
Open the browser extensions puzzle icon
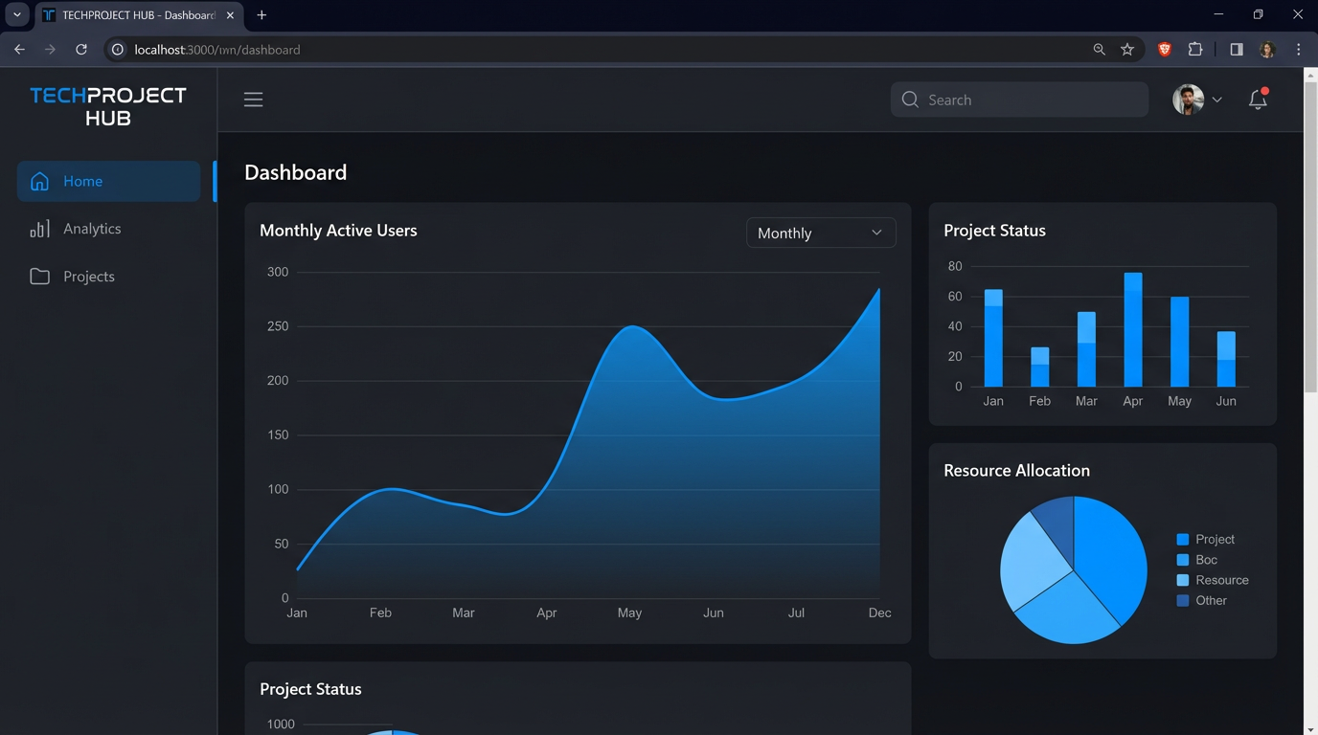tap(1195, 50)
